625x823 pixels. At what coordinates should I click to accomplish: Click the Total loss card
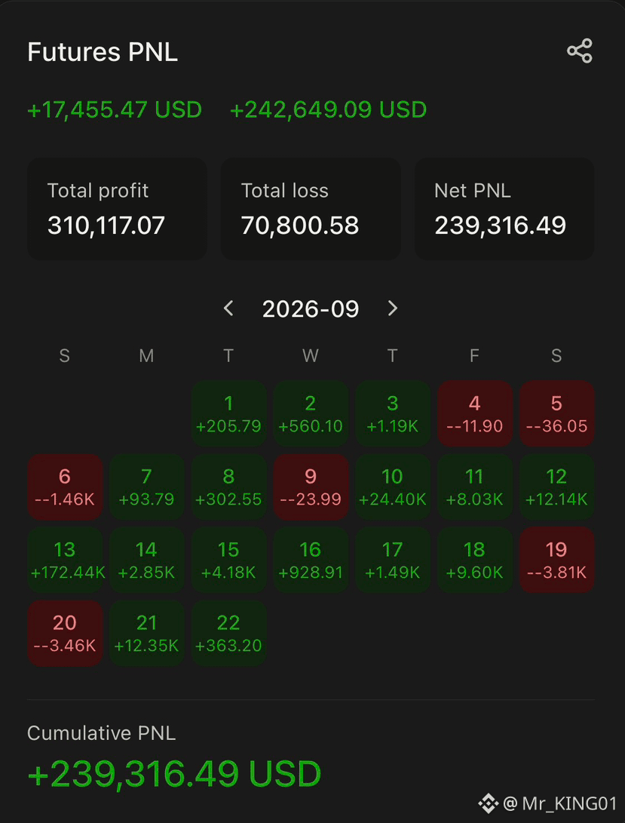311,209
